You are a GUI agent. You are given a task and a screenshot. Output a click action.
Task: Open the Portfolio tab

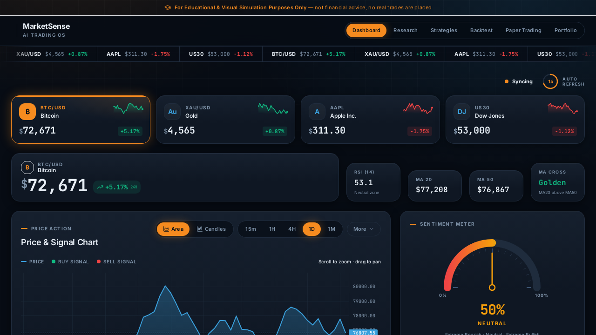click(x=566, y=30)
